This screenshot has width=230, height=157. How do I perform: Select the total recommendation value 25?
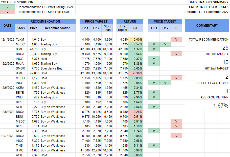[x=225, y=48]
